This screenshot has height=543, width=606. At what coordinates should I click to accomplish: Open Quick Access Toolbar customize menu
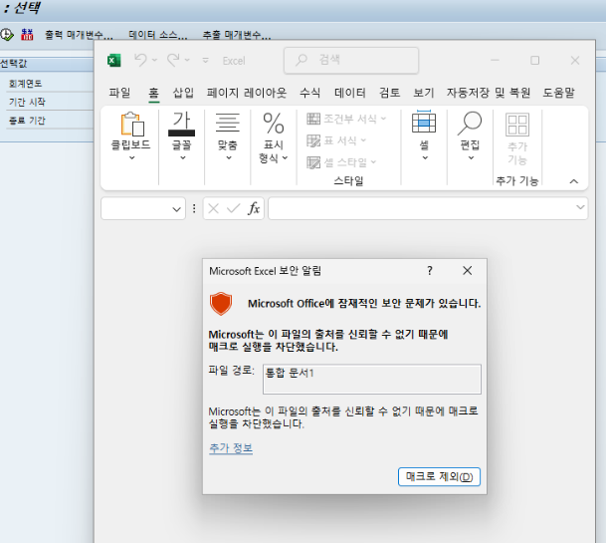pos(206,61)
